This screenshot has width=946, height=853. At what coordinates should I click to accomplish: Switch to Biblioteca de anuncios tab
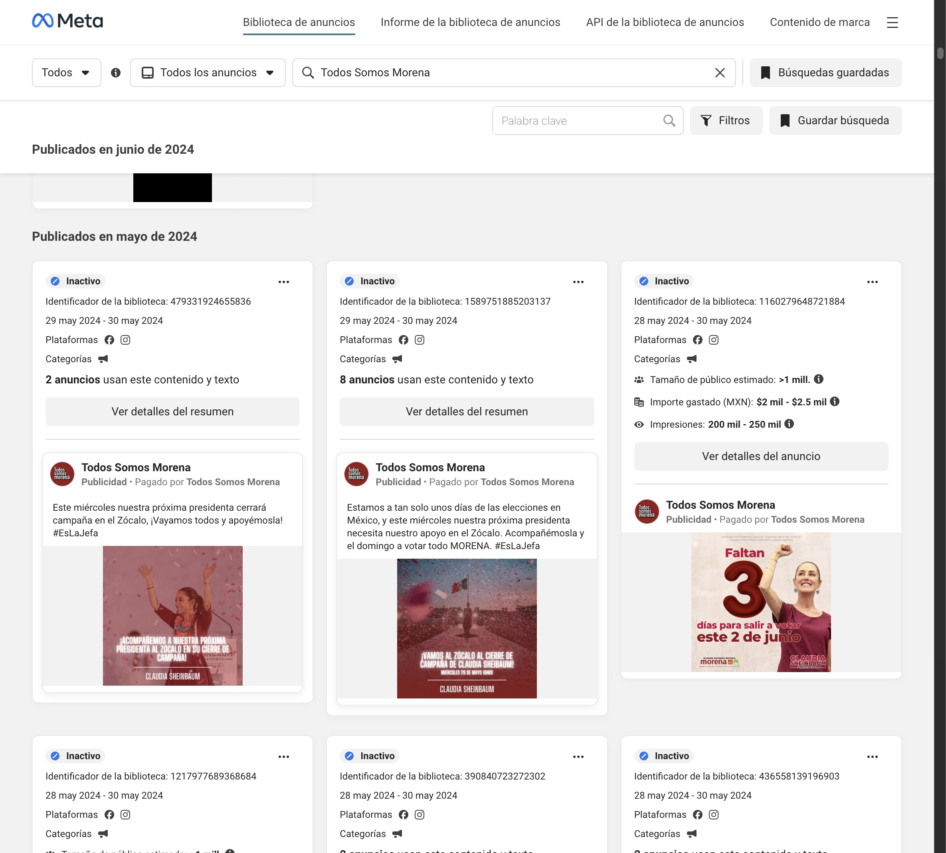(299, 22)
